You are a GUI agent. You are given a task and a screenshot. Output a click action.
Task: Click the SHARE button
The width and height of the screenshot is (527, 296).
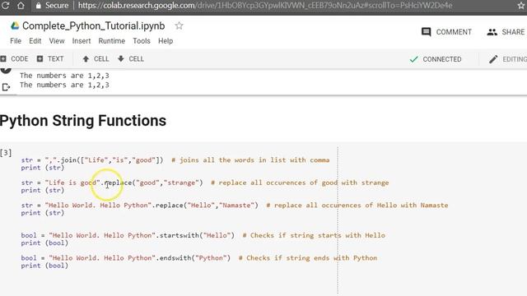[x=506, y=32]
